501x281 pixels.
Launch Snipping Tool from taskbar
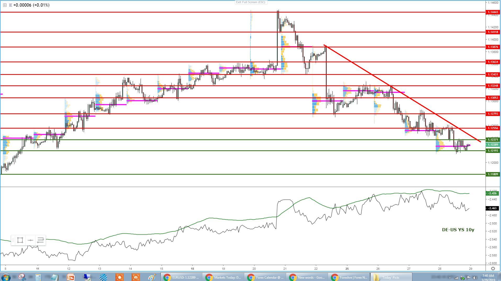click(22, 277)
